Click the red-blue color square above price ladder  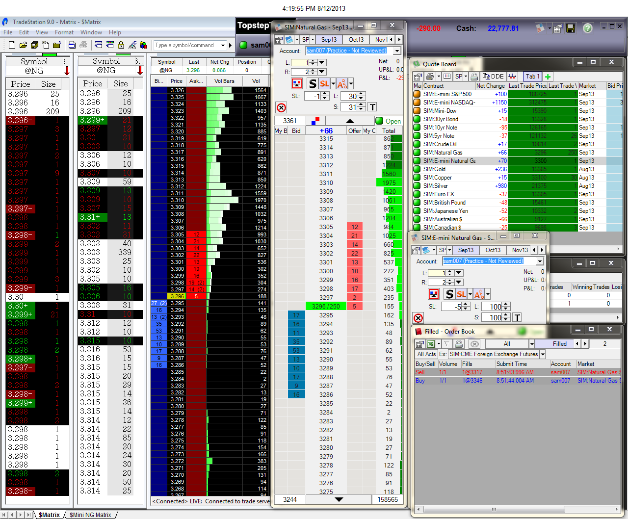point(315,121)
